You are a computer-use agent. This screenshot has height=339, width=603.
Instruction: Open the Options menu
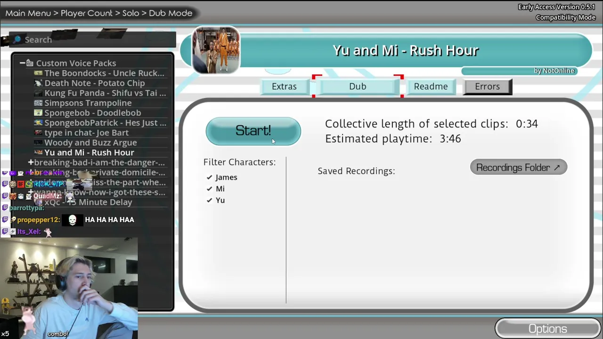(x=547, y=329)
